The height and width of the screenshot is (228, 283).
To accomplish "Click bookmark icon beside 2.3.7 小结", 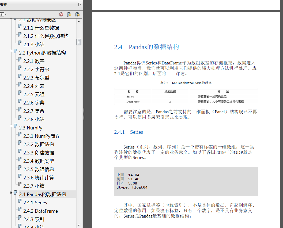I will (20, 184).
